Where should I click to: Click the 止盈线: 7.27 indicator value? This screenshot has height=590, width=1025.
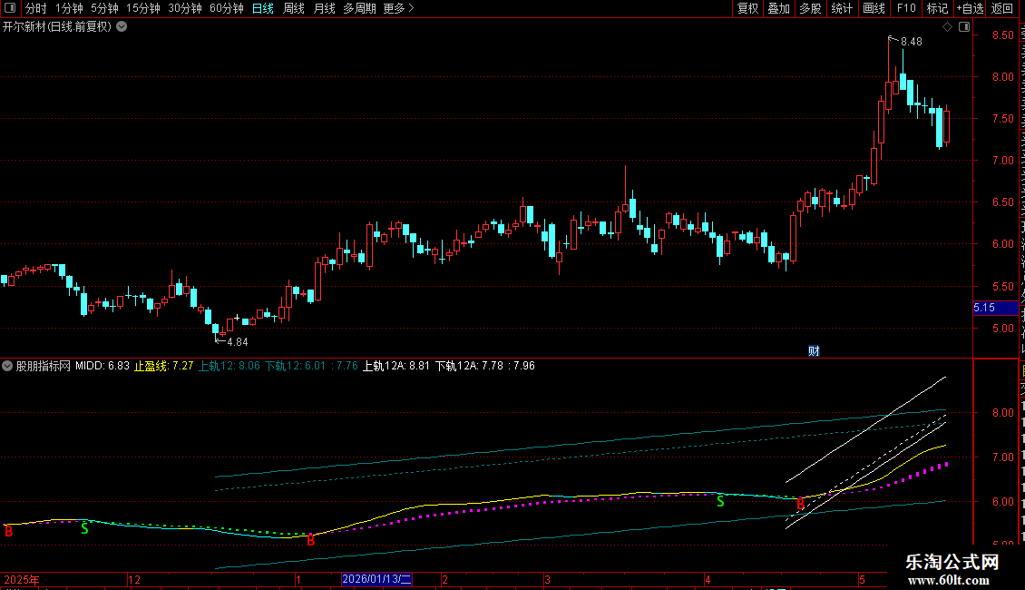(x=163, y=366)
